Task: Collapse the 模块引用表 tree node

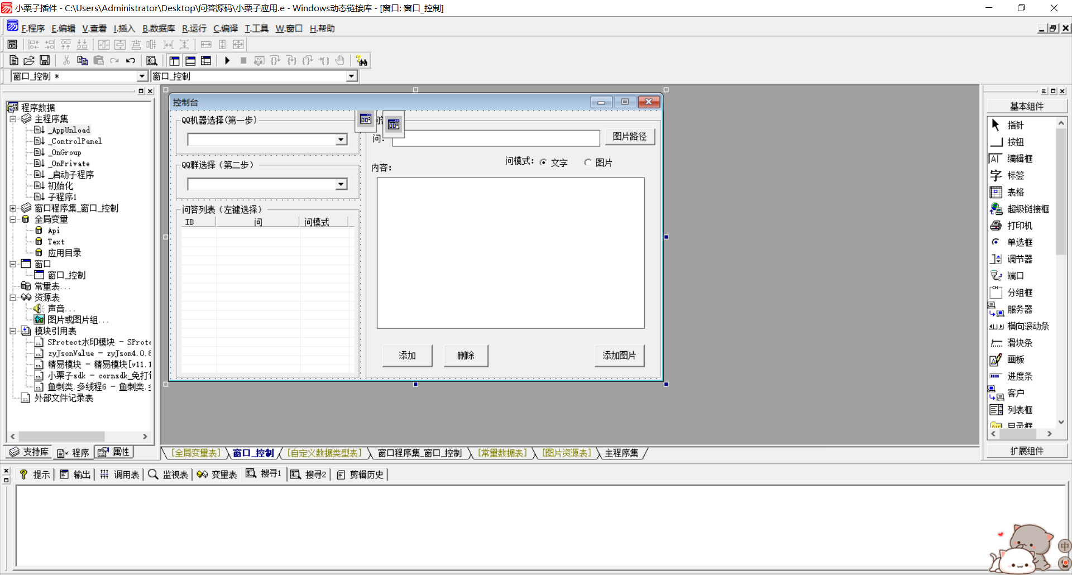Action: click(13, 331)
